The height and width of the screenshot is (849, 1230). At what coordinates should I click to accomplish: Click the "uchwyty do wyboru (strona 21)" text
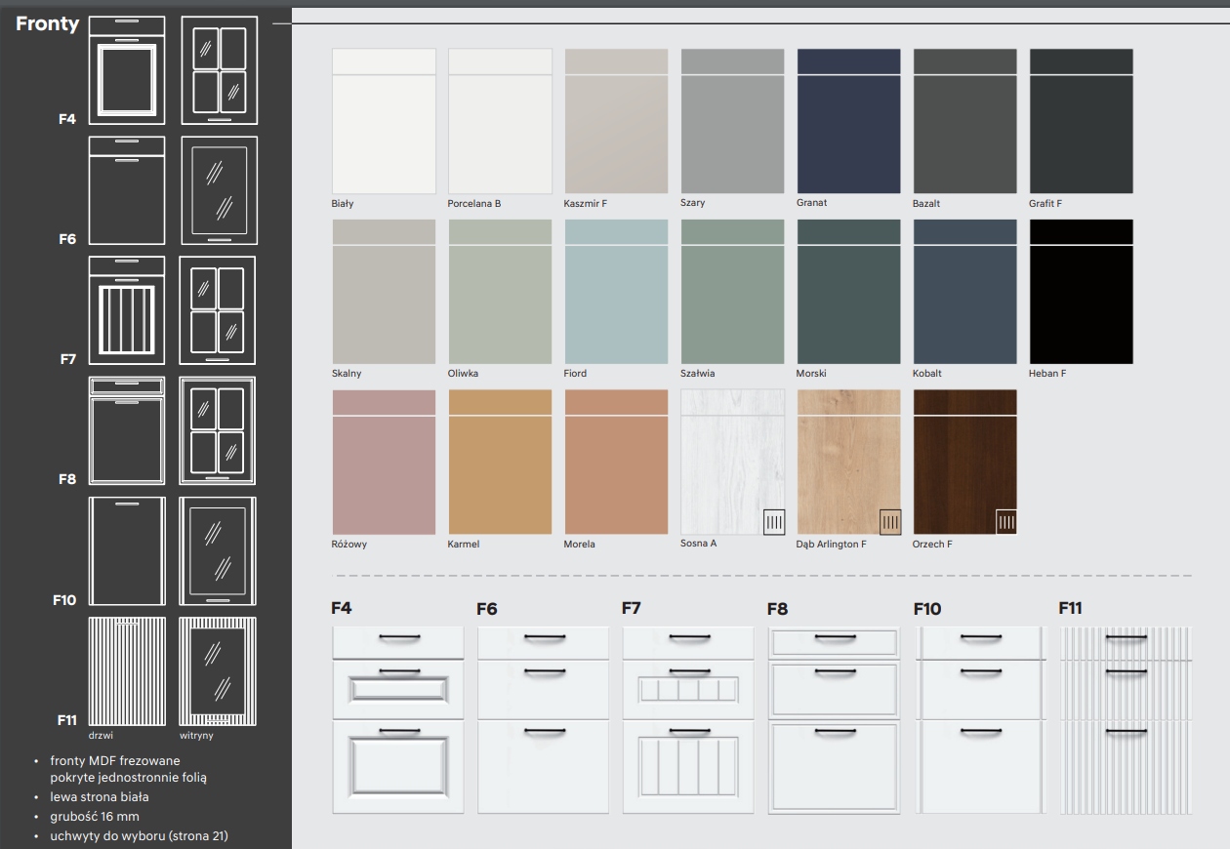pos(139,835)
